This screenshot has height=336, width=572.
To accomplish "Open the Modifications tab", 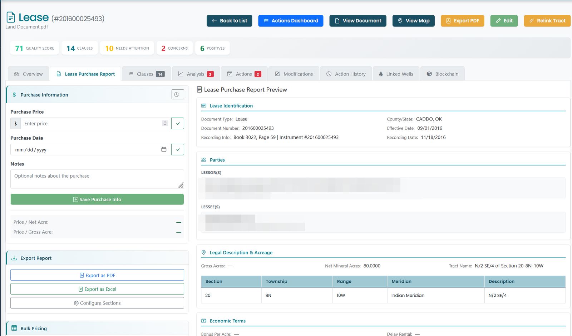I will click(x=294, y=74).
